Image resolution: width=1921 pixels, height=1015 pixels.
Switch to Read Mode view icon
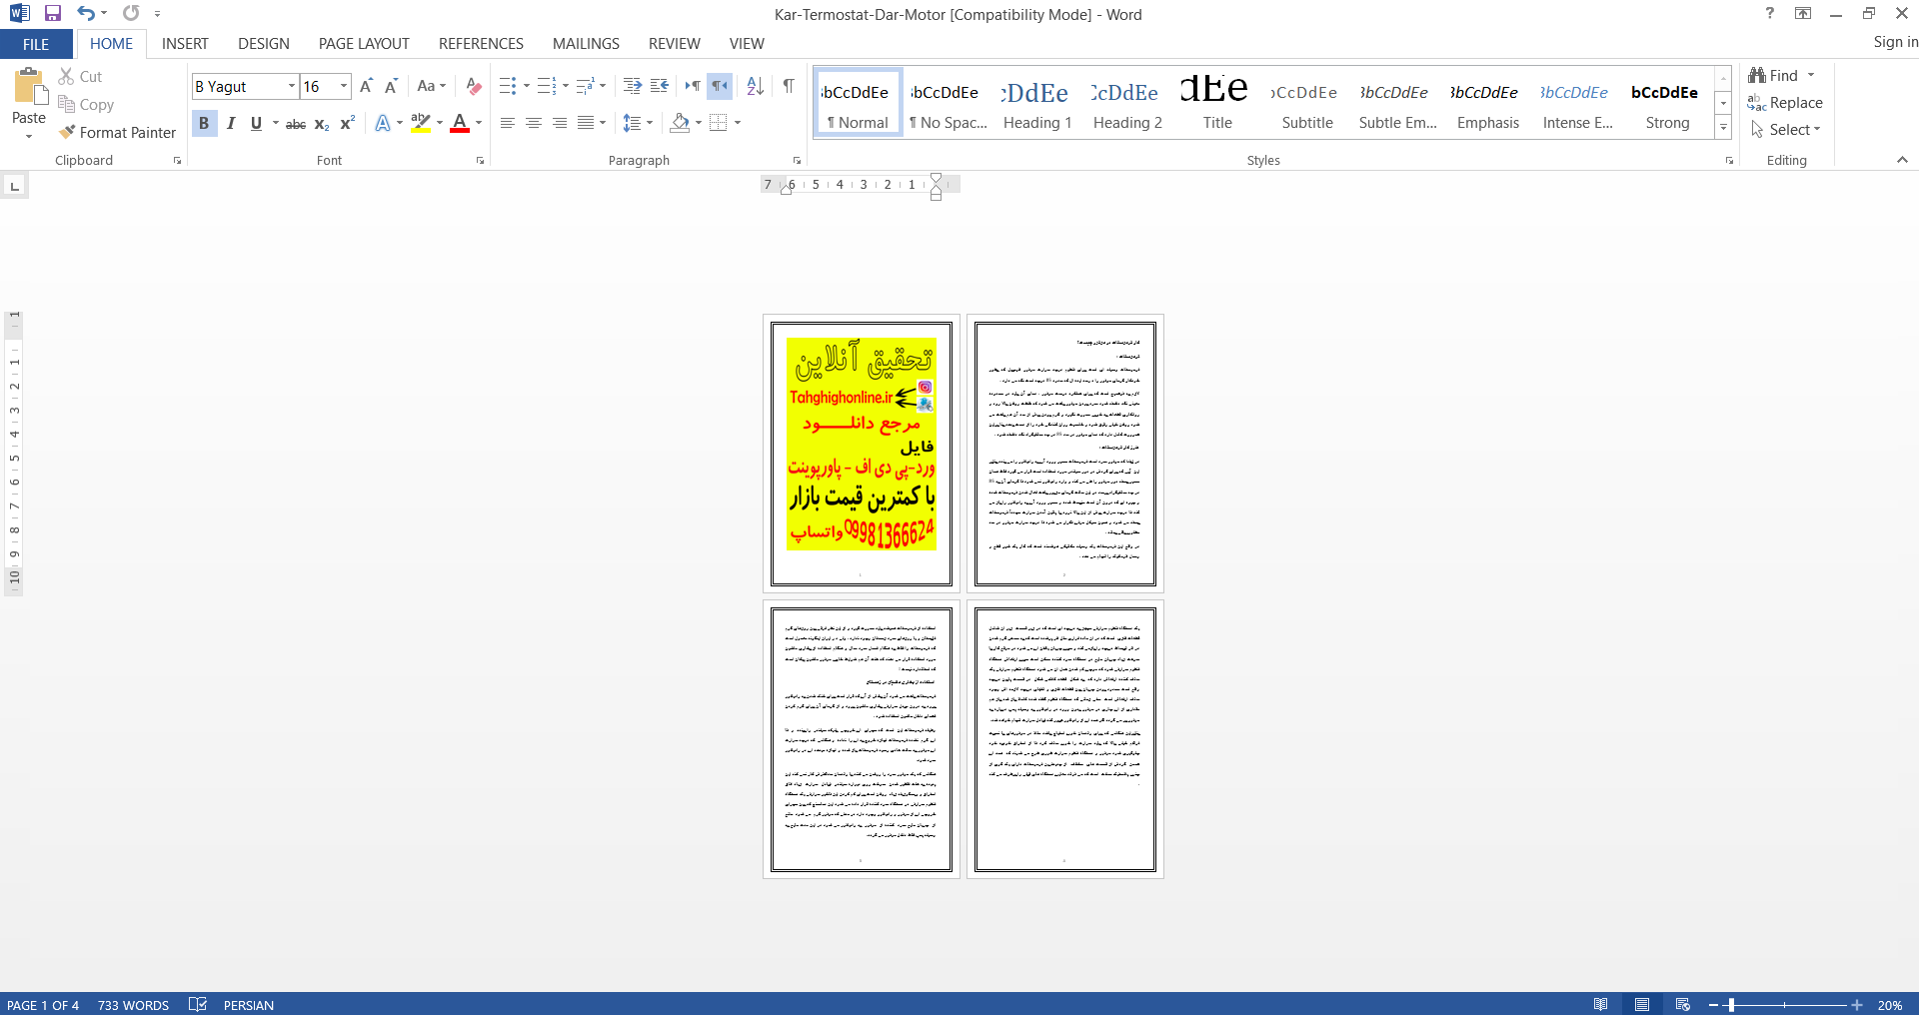pos(1601,1004)
